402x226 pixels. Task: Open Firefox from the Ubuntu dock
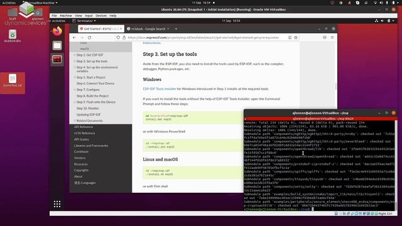tap(57, 31)
